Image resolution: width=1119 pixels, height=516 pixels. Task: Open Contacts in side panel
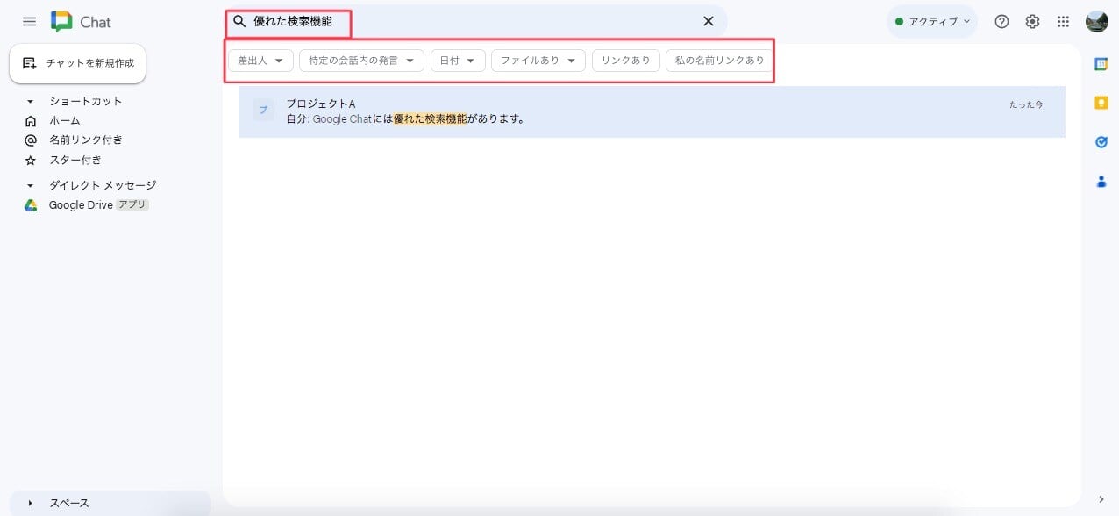click(1101, 181)
